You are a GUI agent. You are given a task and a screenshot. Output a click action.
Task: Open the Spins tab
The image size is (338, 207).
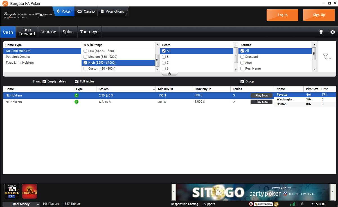click(x=68, y=32)
